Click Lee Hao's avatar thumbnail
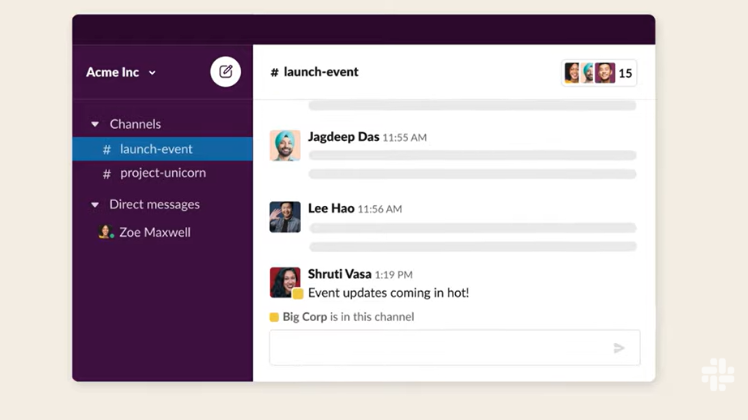The width and height of the screenshot is (748, 420). 285,217
